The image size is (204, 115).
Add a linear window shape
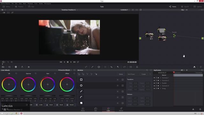tap(79, 74)
